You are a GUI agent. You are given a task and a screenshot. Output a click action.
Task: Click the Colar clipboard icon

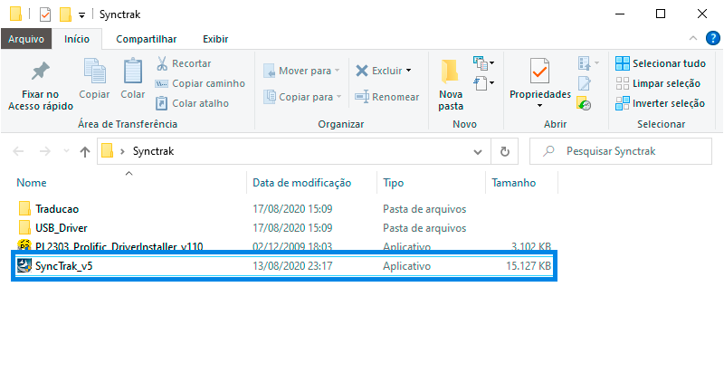click(x=132, y=72)
